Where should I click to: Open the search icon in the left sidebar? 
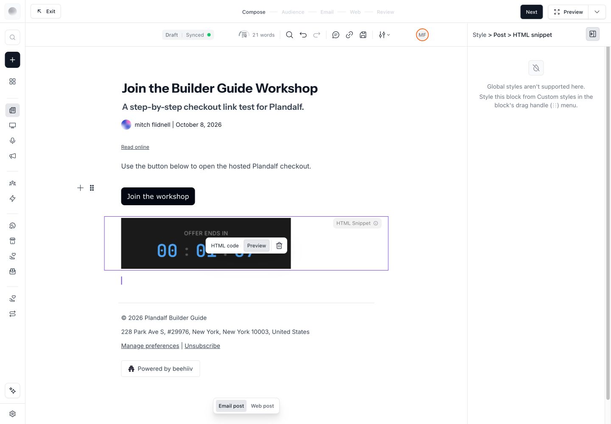[12, 37]
